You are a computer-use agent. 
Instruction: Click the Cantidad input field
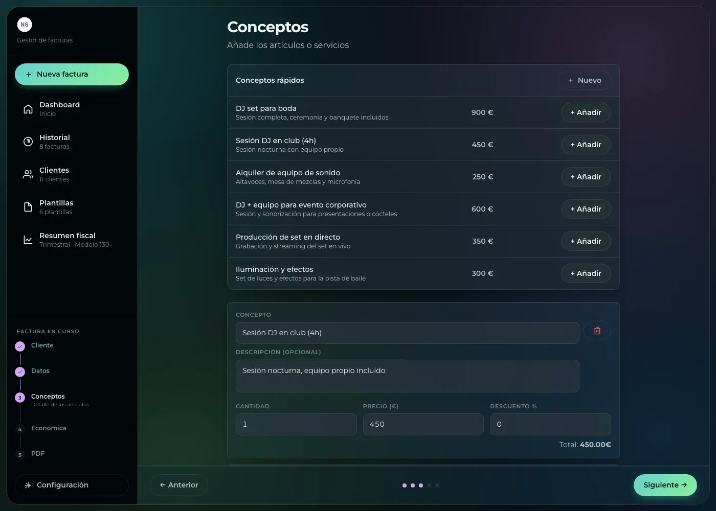[296, 424]
